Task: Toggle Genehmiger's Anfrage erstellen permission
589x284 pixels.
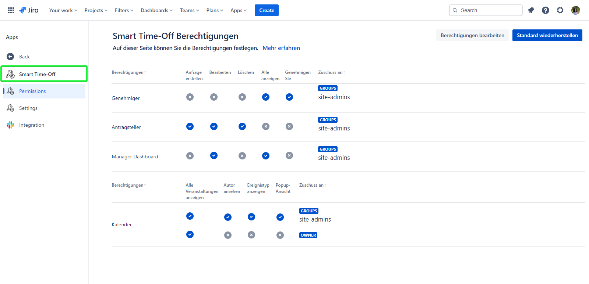Action: (190, 97)
